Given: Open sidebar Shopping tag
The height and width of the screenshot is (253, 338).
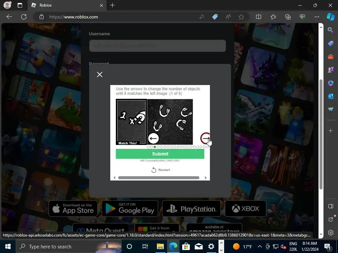Looking at the screenshot, I should tap(330, 43).
